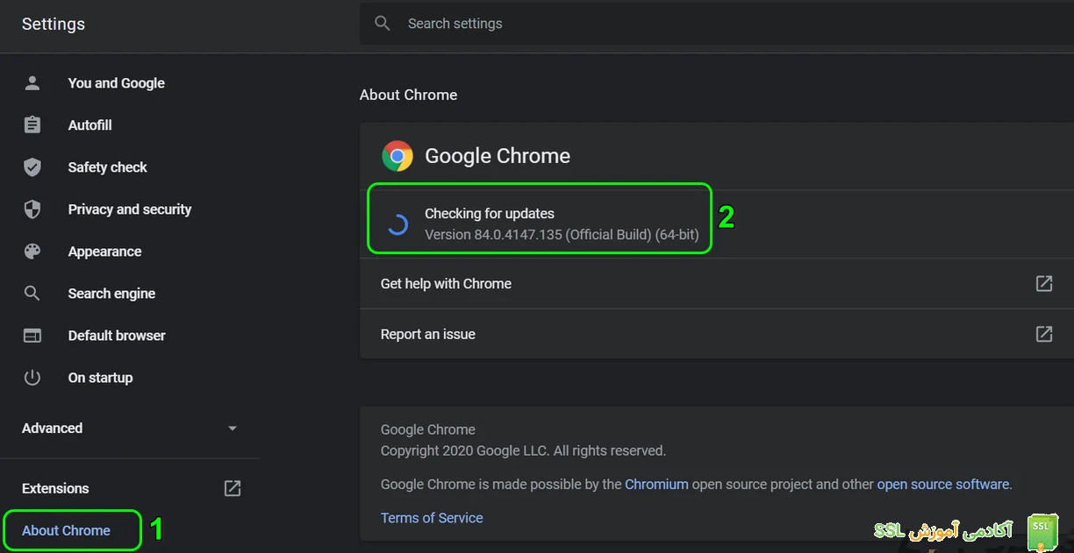Click the Google Chrome title beside the logo
The height and width of the screenshot is (553, 1074).
click(498, 156)
